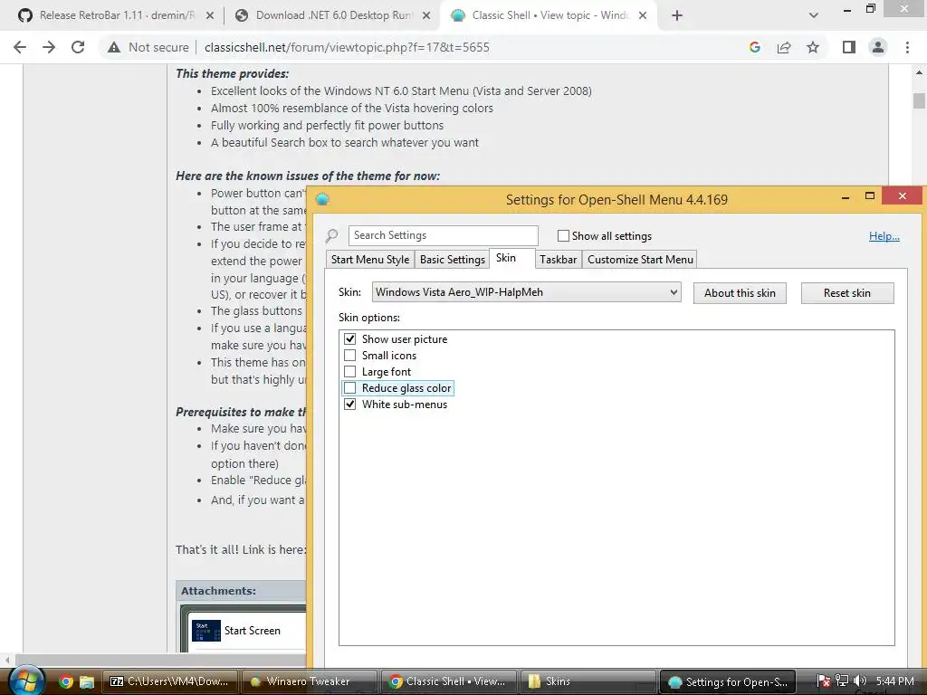Screen dimensions: 927x695
Task: Open the Chrome three-dot menu
Action: 907,47
